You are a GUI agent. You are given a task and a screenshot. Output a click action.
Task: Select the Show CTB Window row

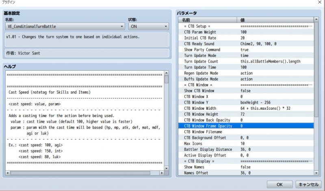click(246, 91)
